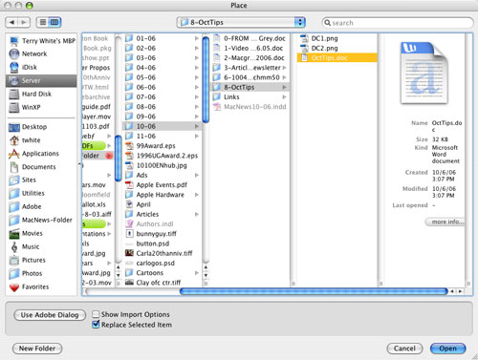Open the Applications folder shortcut

(x=41, y=154)
